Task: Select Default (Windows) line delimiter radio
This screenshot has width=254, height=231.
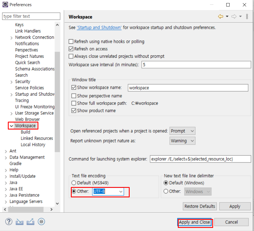Action: click(x=166, y=183)
